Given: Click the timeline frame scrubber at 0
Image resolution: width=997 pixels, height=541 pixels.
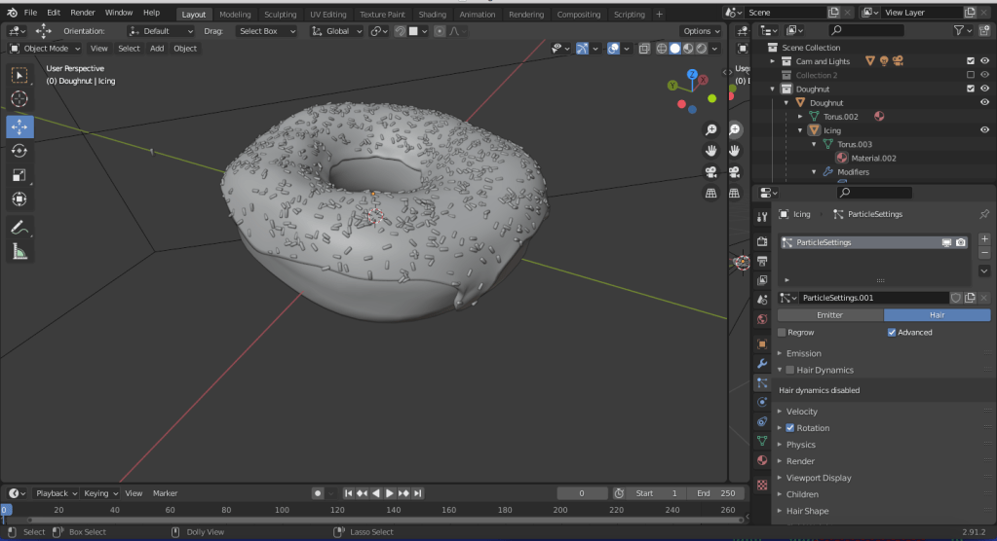Looking at the screenshot, I should point(5,510).
